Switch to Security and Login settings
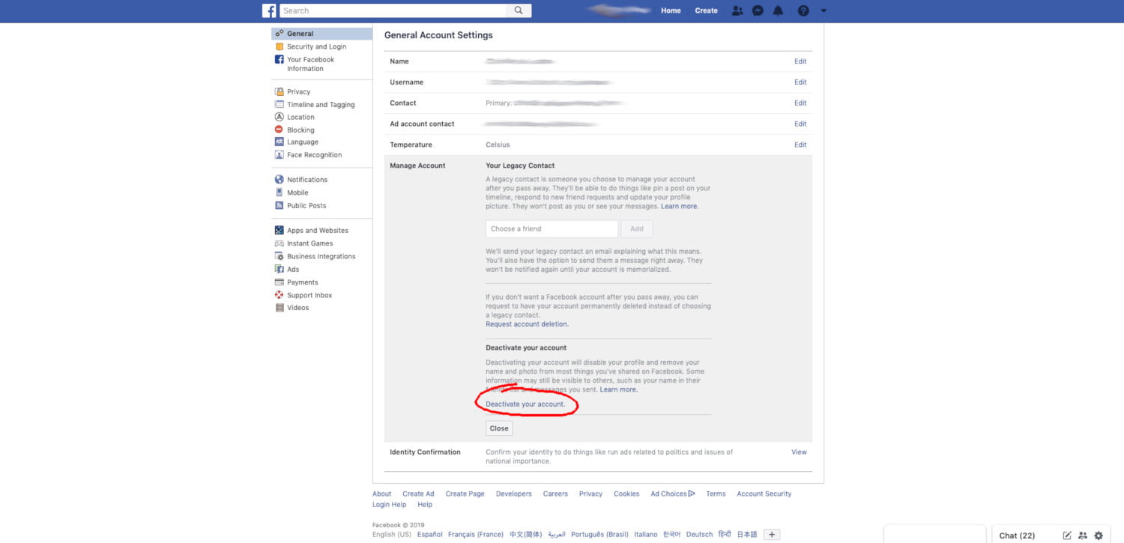Viewport: 1124px width, 543px height. 316,46
